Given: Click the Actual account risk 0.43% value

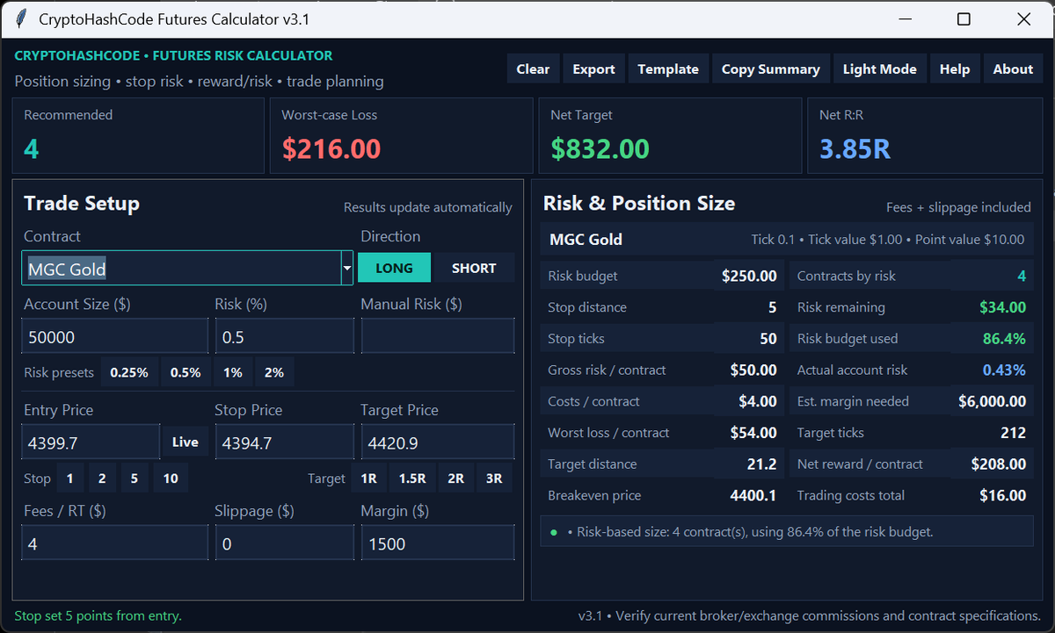Looking at the screenshot, I should tap(1004, 370).
